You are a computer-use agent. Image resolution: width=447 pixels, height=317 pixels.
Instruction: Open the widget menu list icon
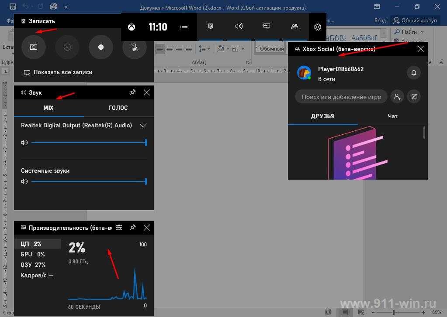tap(184, 27)
